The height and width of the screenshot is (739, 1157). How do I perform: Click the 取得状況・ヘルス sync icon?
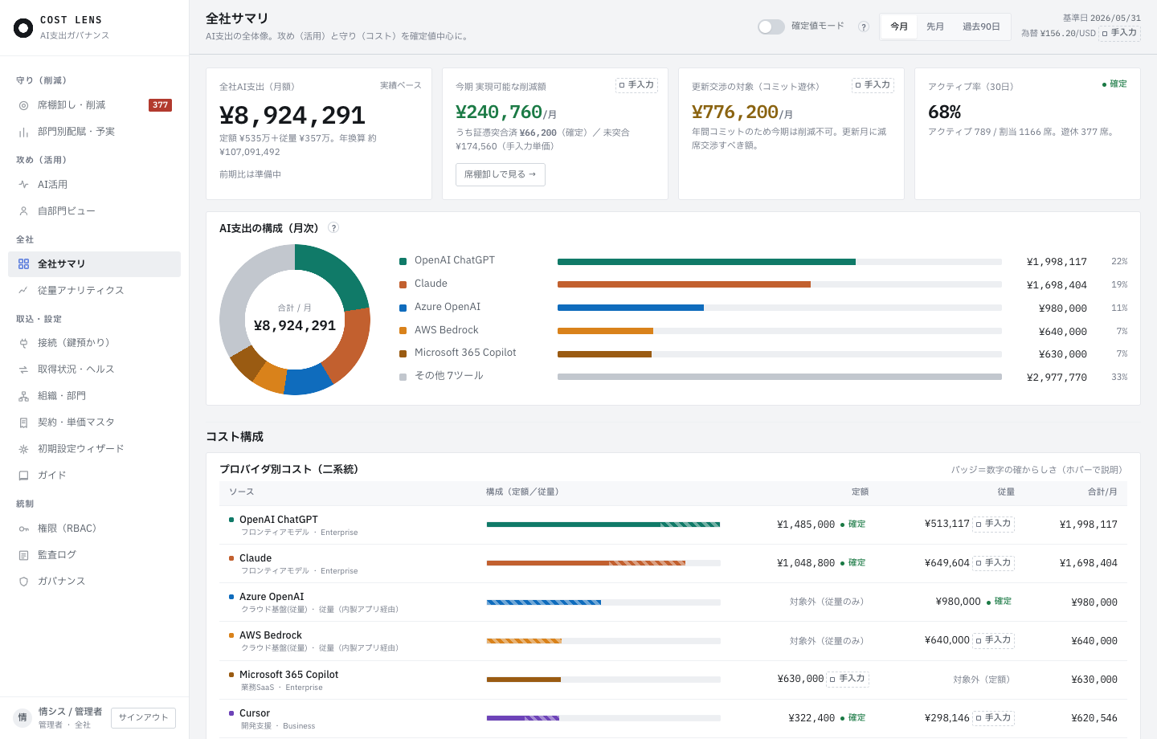click(x=23, y=369)
